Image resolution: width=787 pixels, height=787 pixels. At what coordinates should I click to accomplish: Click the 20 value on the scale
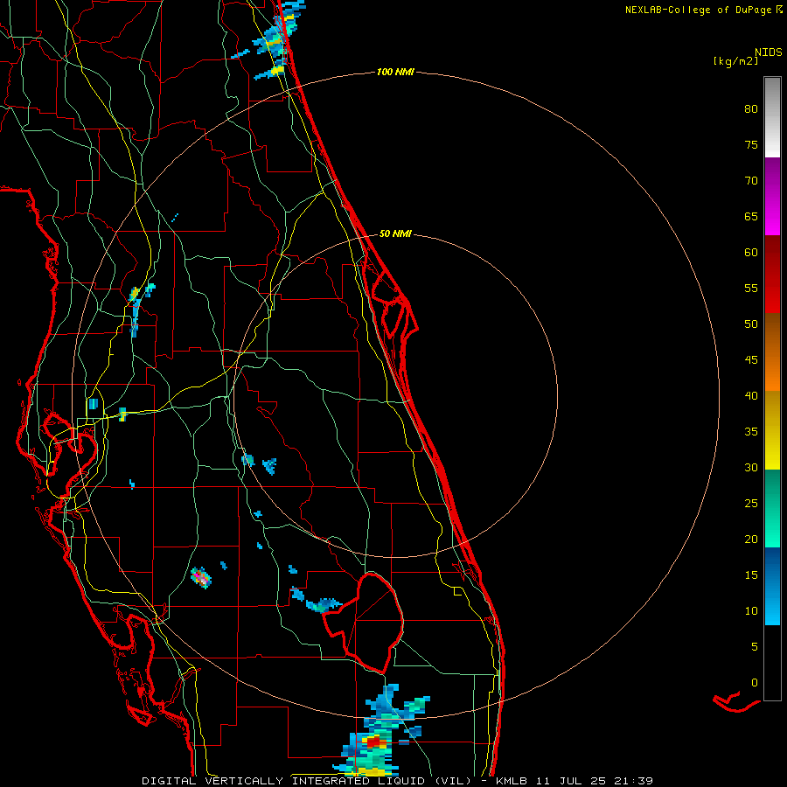click(751, 539)
